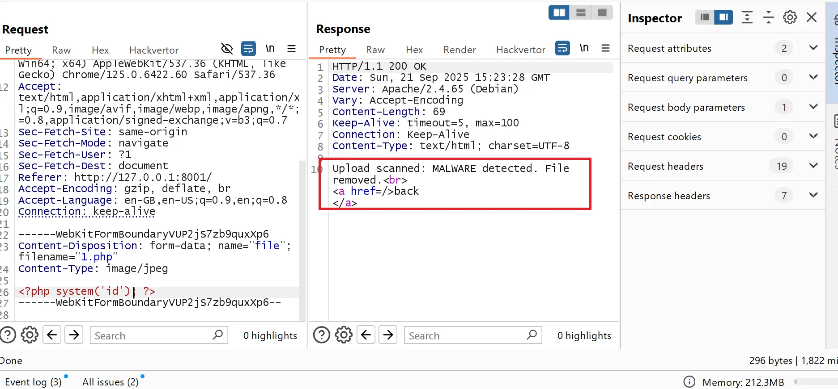The height and width of the screenshot is (389, 838).
Task: Toggle line wrap in Request panel
Action: [248, 49]
